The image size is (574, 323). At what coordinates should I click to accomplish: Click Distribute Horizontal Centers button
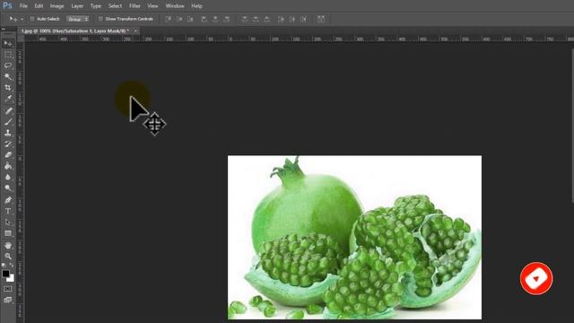[292, 19]
